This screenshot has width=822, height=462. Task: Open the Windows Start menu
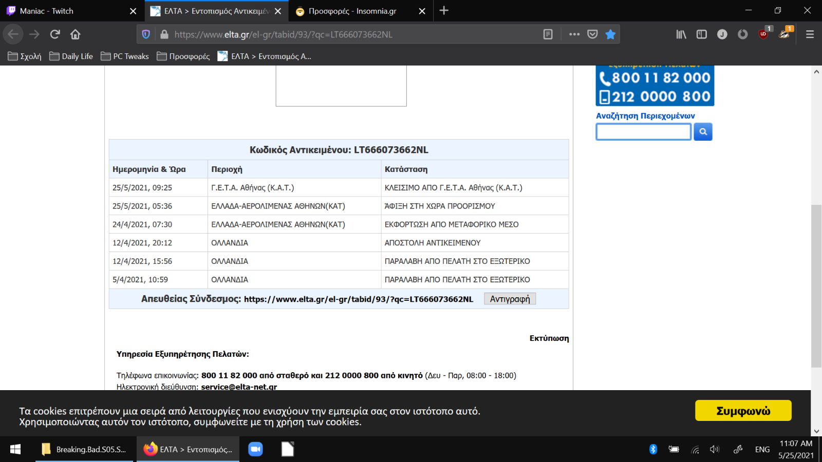coord(15,449)
